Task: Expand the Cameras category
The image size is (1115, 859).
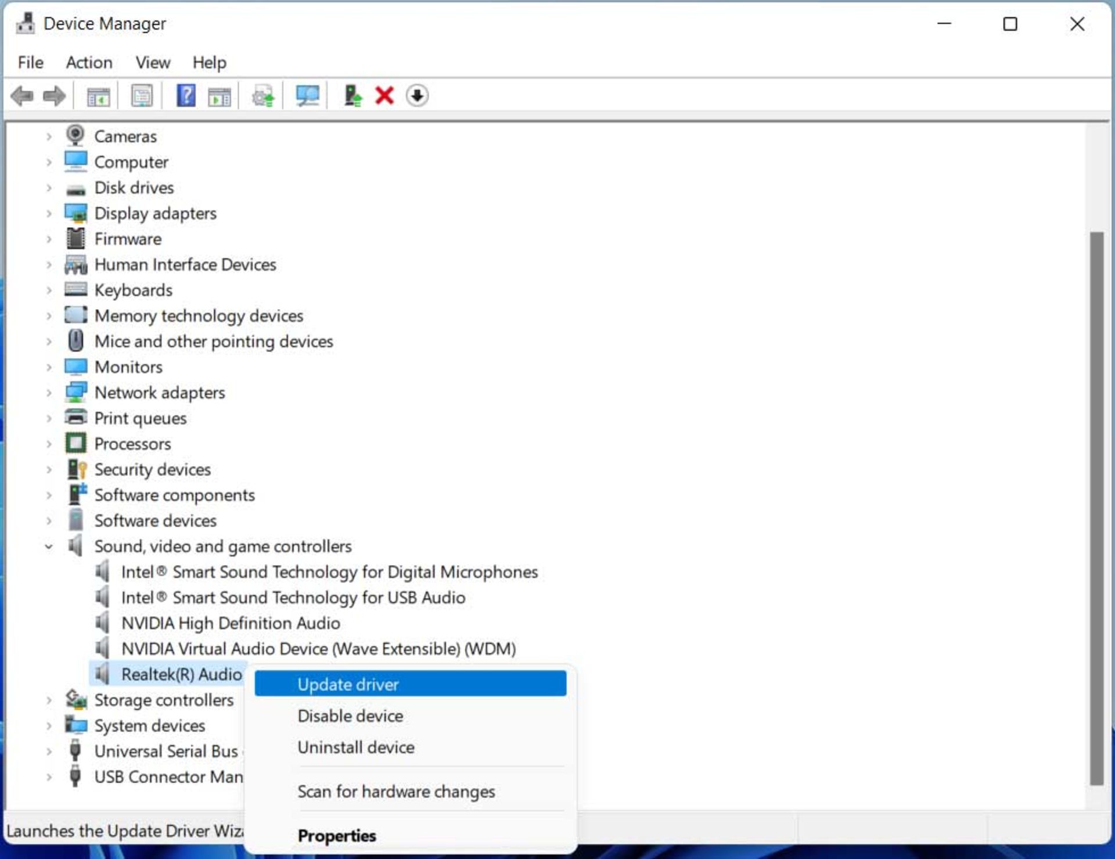Action: pos(49,136)
